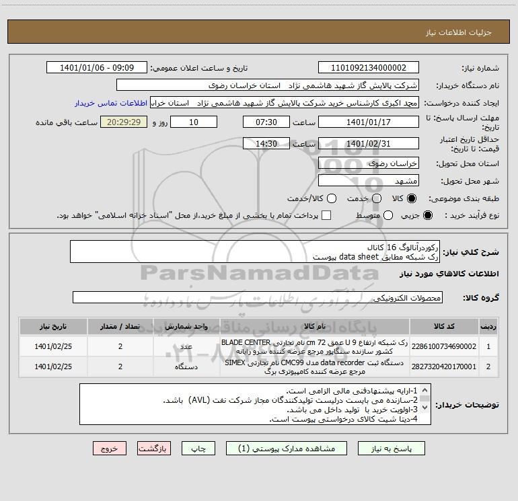This screenshot has height=501, width=518.
Task: Click the تاریخ نیاز column header
Action: coord(53,327)
